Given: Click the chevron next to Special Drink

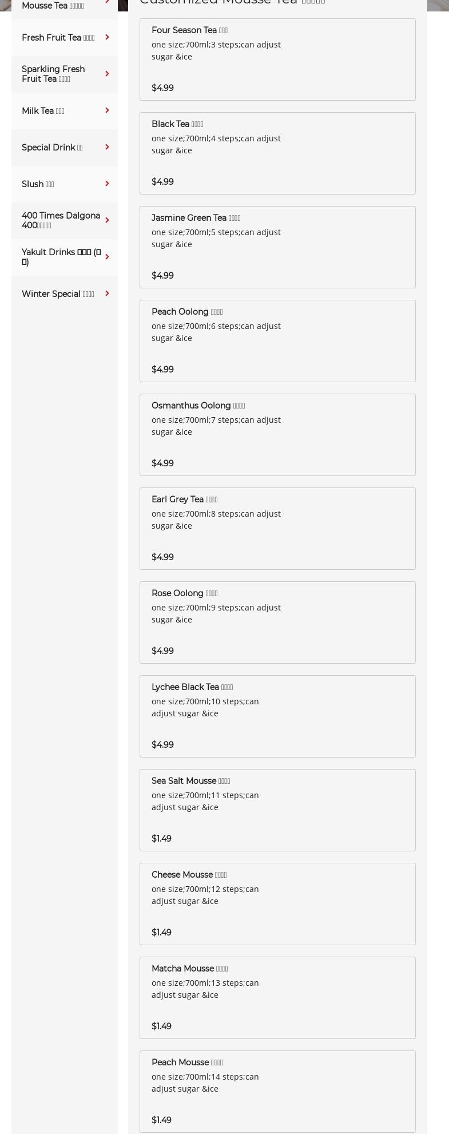Looking at the screenshot, I should click(107, 147).
